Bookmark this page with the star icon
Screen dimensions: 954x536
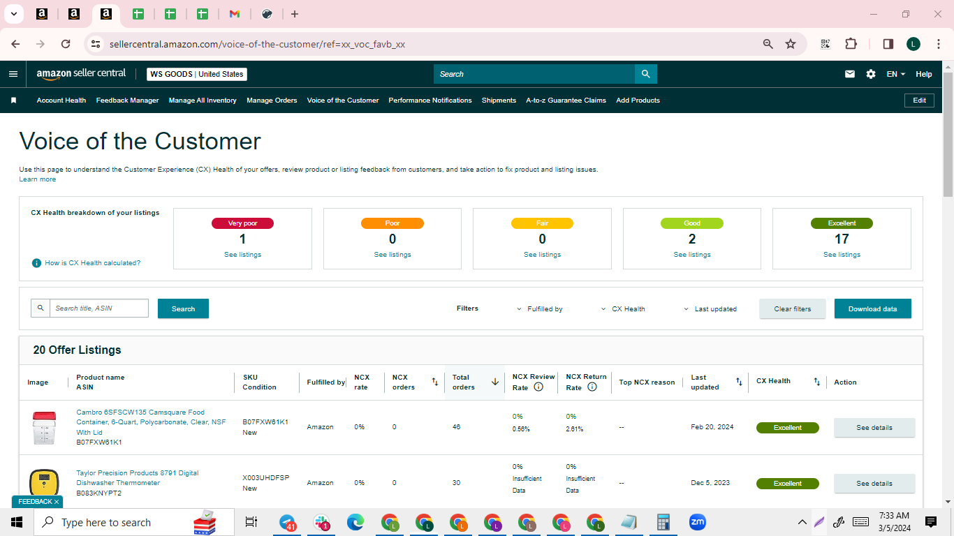click(791, 44)
